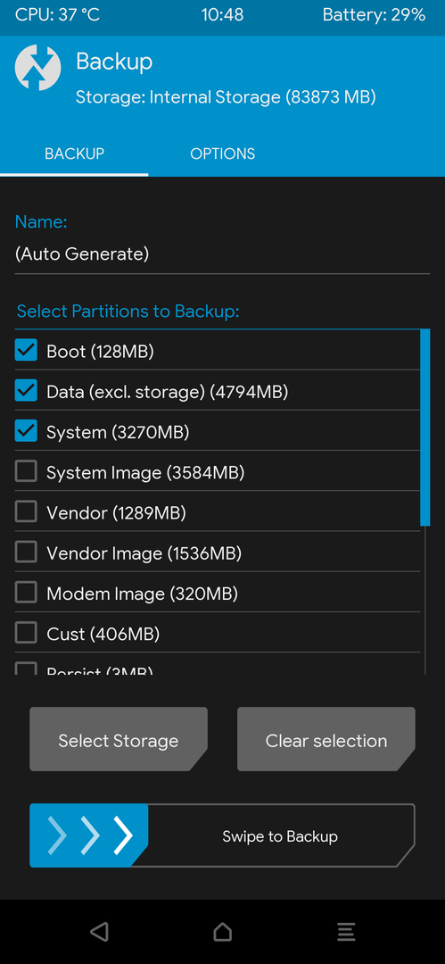Screen dimensions: 445x964
Task: Uncheck the System partition checkbox
Action: click(x=26, y=432)
